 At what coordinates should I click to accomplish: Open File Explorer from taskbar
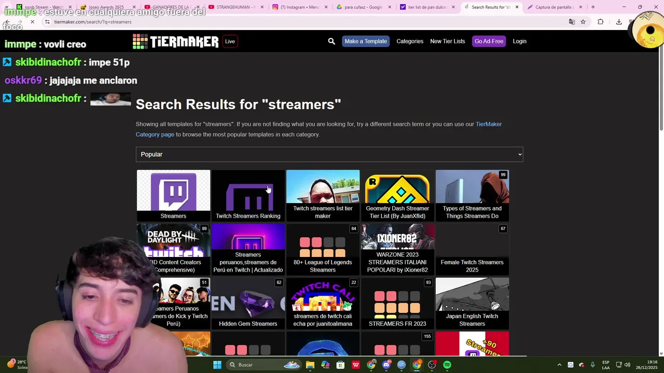tap(310, 365)
